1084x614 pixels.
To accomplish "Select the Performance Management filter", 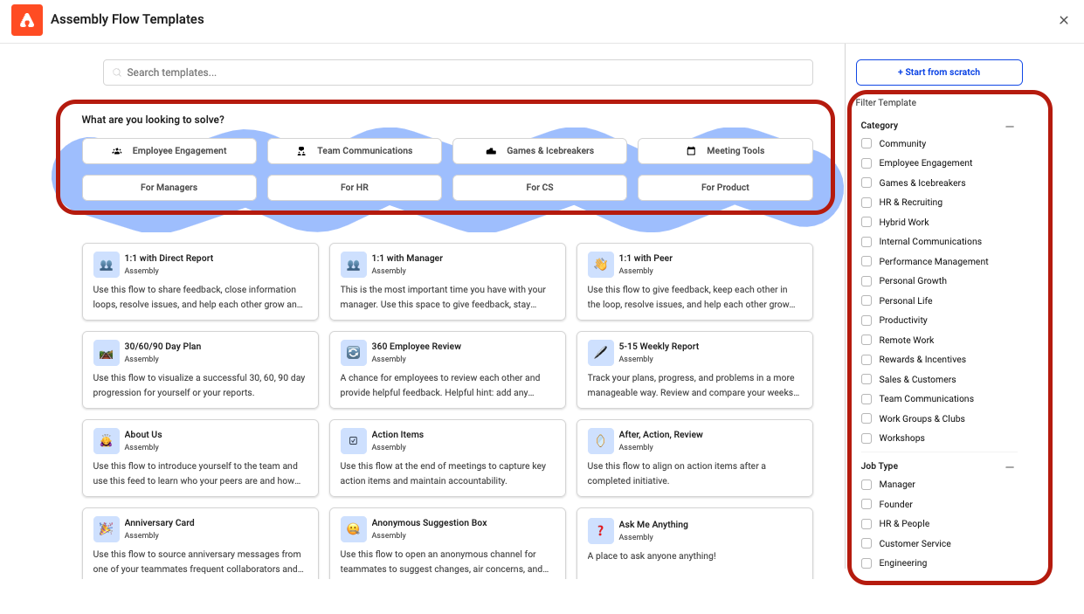I will tap(867, 261).
